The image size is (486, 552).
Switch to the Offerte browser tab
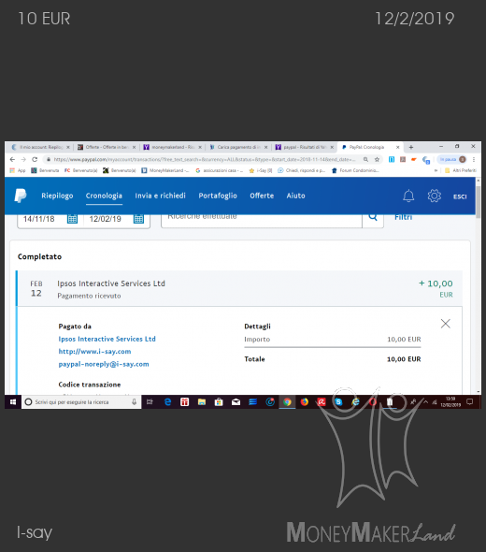[107, 147]
